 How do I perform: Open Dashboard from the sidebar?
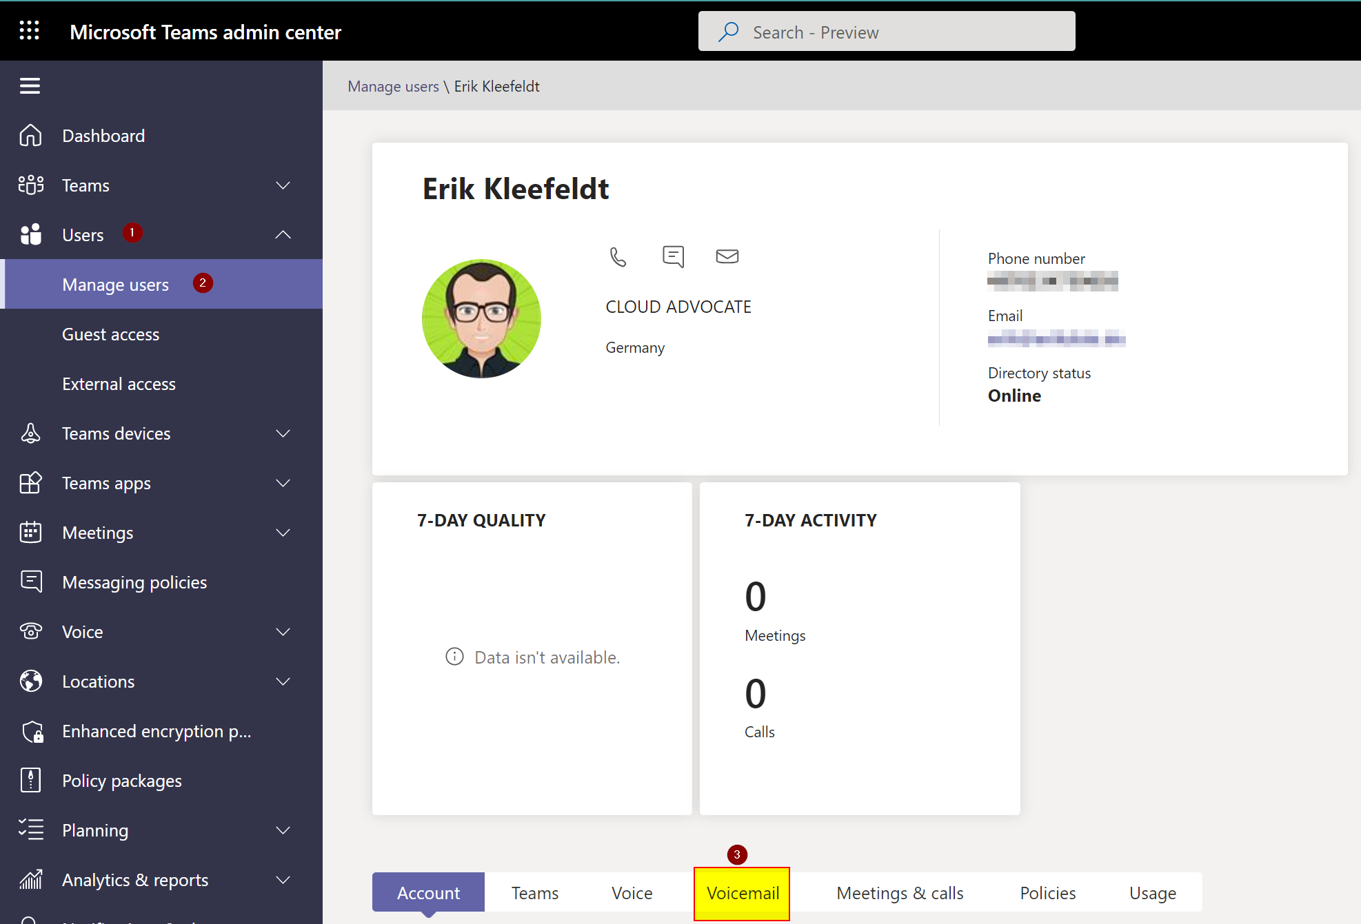[x=103, y=136]
